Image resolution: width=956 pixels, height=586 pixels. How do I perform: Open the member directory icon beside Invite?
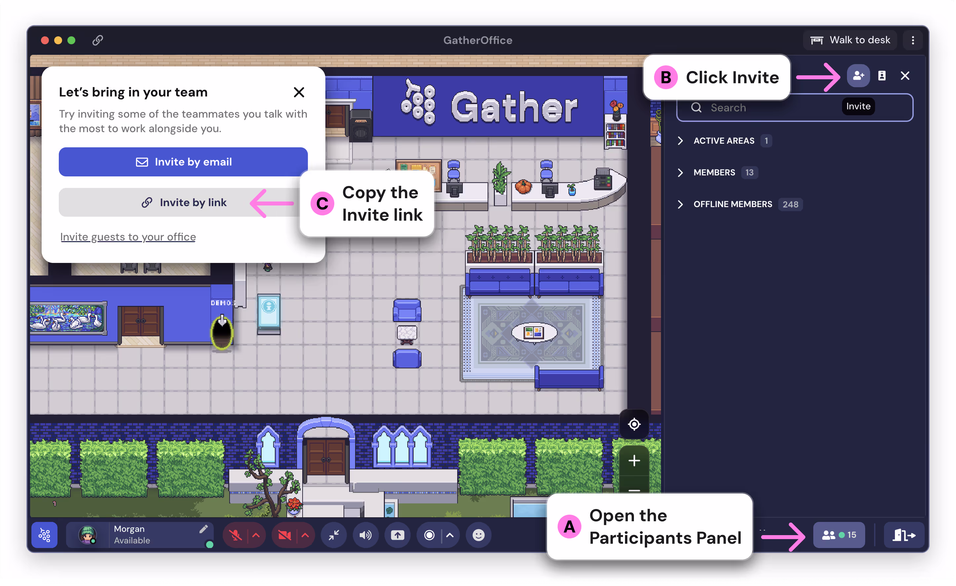click(x=881, y=76)
